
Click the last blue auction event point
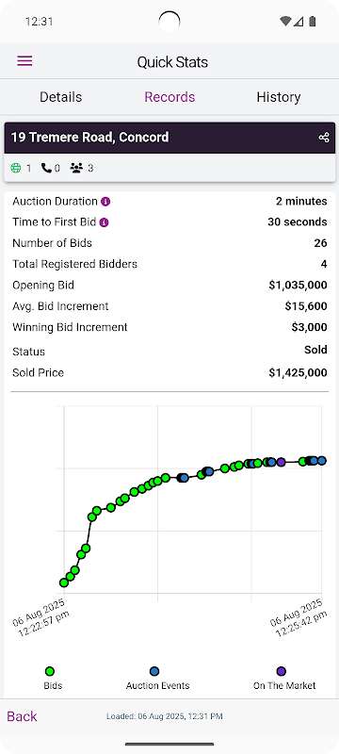(322, 461)
